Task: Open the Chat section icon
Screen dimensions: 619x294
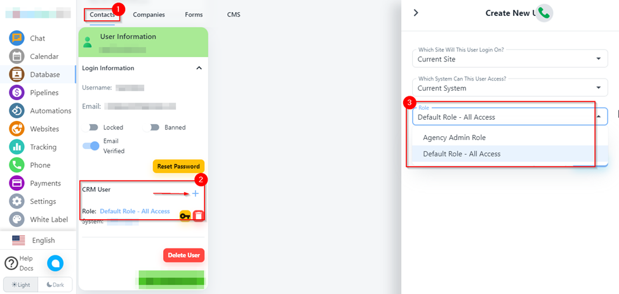Action: (x=17, y=38)
